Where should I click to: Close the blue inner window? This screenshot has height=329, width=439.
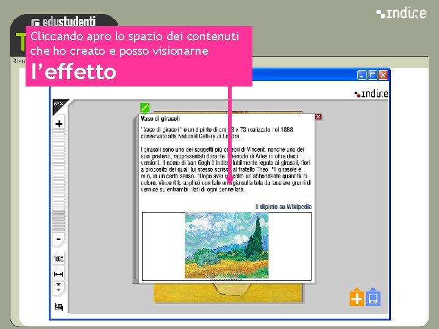tap(383, 75)
